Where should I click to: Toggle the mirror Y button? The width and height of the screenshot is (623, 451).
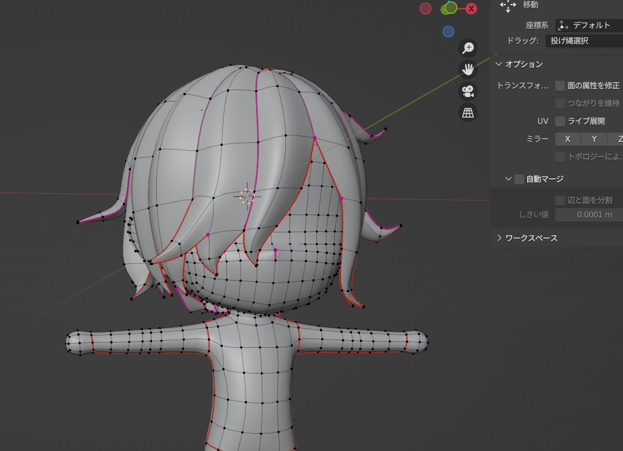594,139
